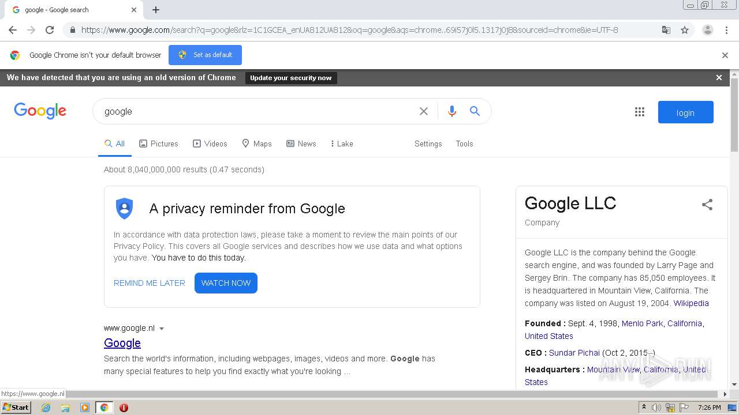Open the Chrome profile avatar
Image resolution: width=739 pixels, height=415 pixels.
point(707,30)
